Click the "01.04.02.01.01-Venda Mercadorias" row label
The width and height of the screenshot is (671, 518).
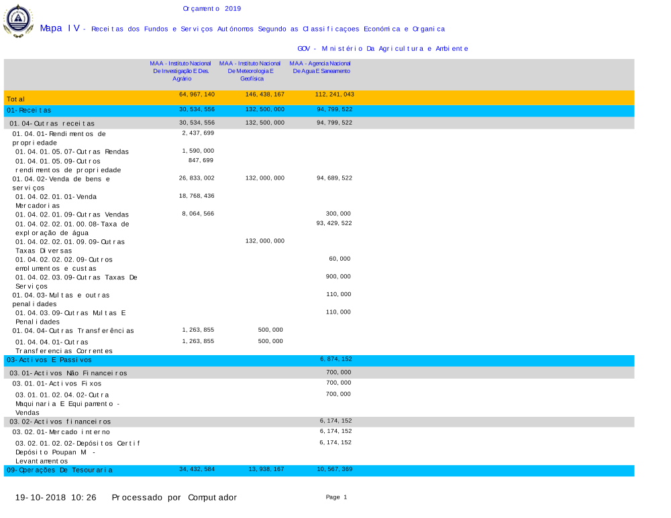click(56, 201)
